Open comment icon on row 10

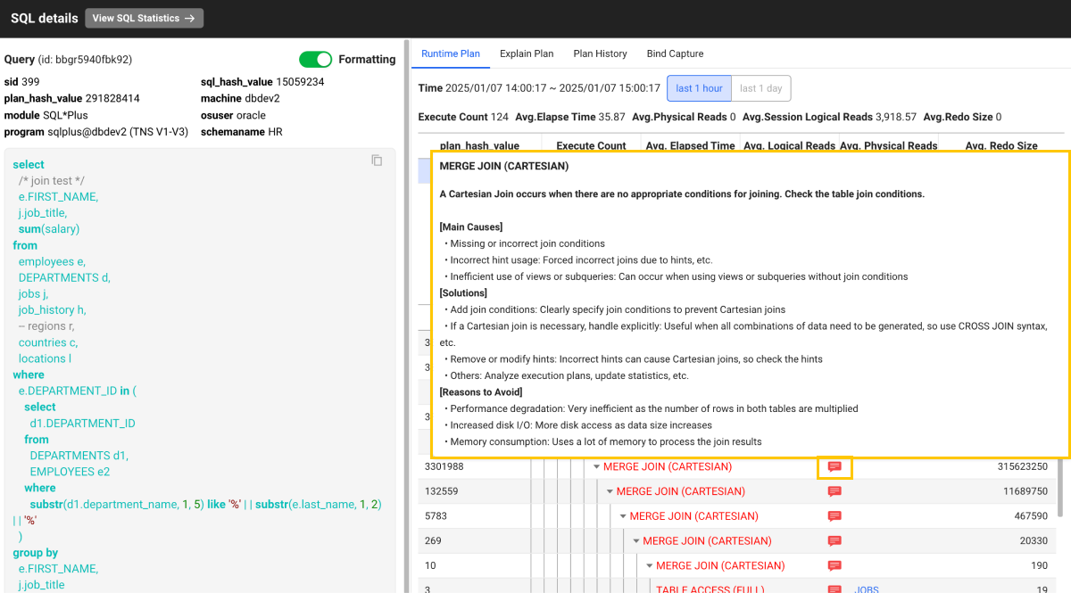[x=834, y=566]
